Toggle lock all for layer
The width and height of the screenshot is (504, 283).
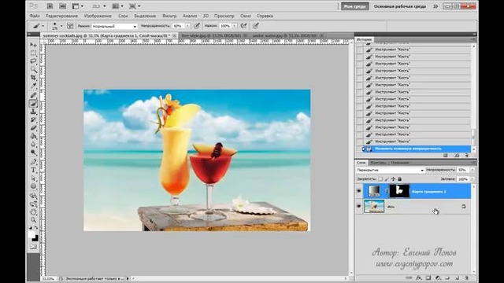click(399, 179)
